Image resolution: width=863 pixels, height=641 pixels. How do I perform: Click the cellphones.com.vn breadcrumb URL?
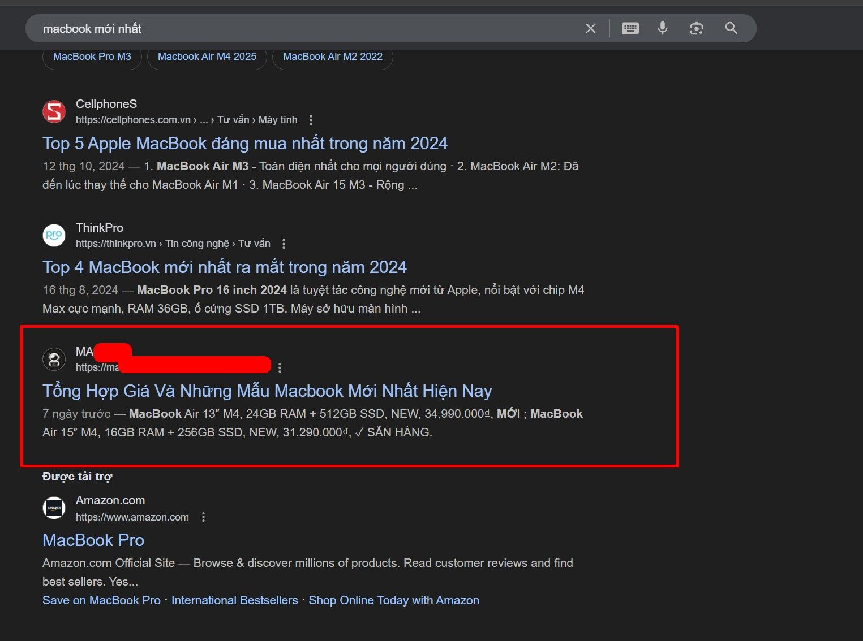[x=186, y=120]
